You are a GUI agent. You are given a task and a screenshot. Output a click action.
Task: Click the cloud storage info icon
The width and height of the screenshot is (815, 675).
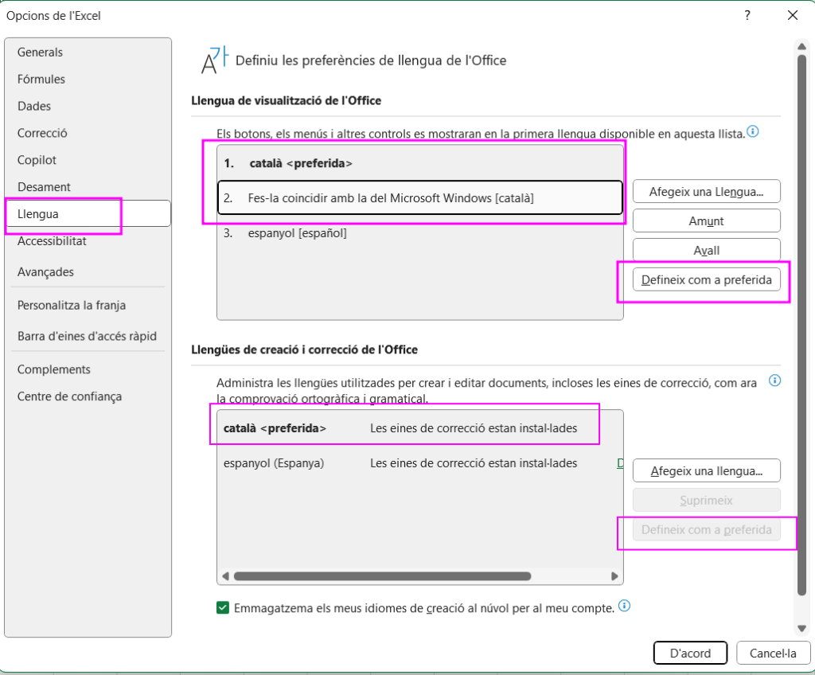point(624,606)
